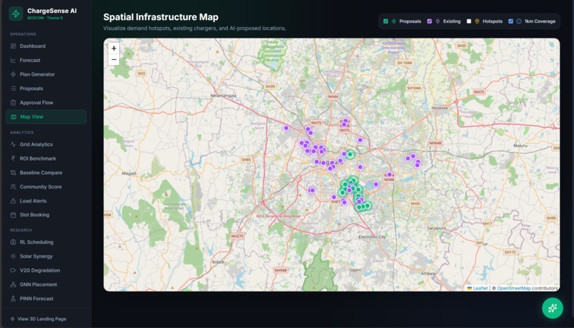This screenshot has width=574, height=328.
Task: Click the green proposal marker near city center
Action: (x=350, y=154)
